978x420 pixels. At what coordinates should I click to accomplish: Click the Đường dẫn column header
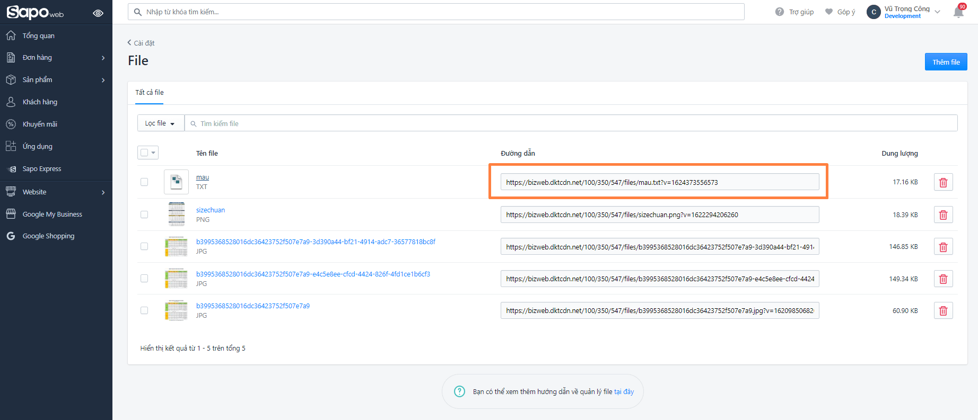pyautogui.click(x=518, y=154)
